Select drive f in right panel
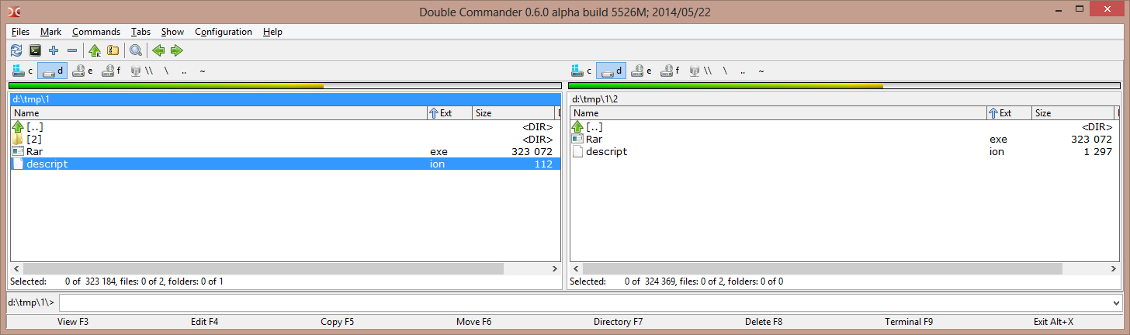The width and height of the screenshot is (1130, 335). 671,71
